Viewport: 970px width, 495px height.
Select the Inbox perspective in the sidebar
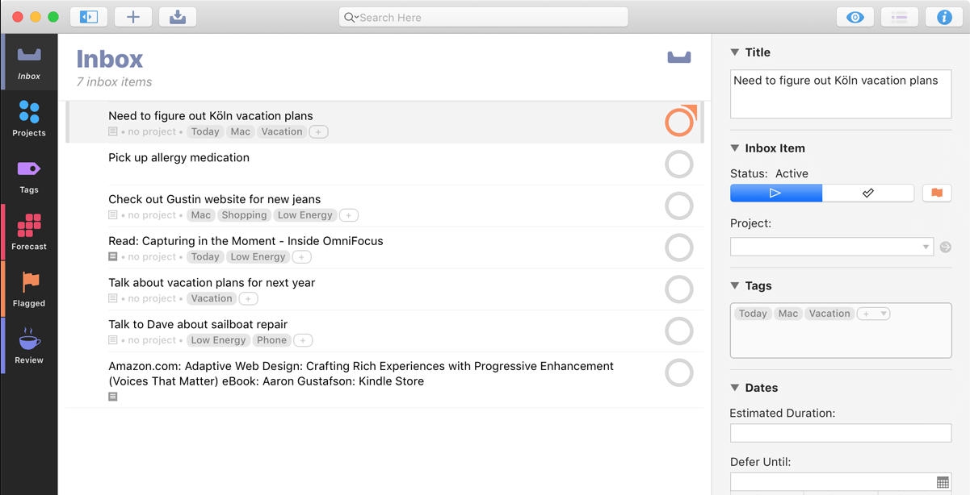pos(29,62)
